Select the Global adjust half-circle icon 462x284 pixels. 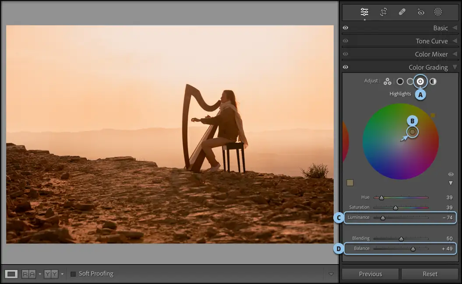click(x=433, y=81)
